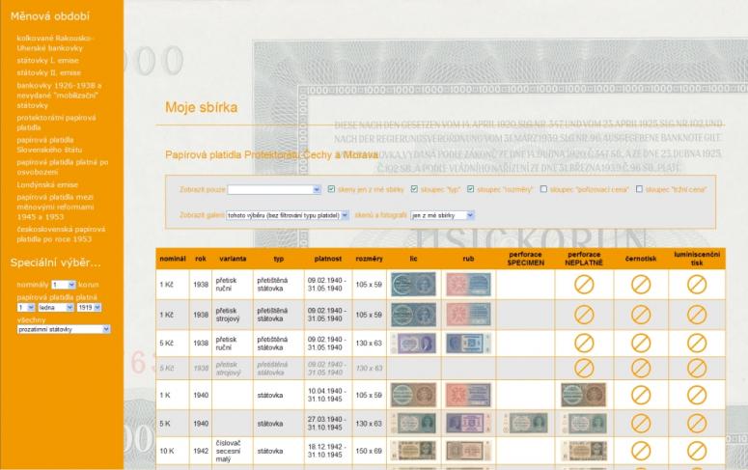View perforace NEPLATNÉ image of 1 K 1940
The width and height of the screenshot is (748, 470).
[x=583, y=395]
